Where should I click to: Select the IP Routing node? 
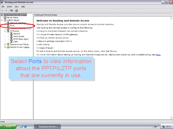(14, 31)
